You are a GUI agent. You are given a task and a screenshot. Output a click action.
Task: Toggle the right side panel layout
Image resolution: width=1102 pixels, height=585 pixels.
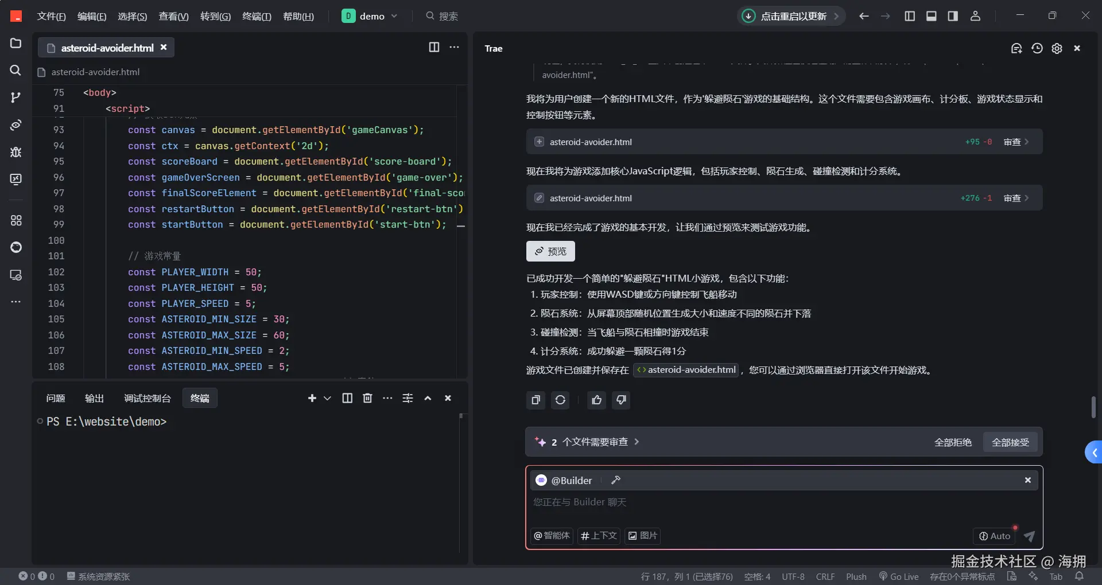[x=953, y=16]
